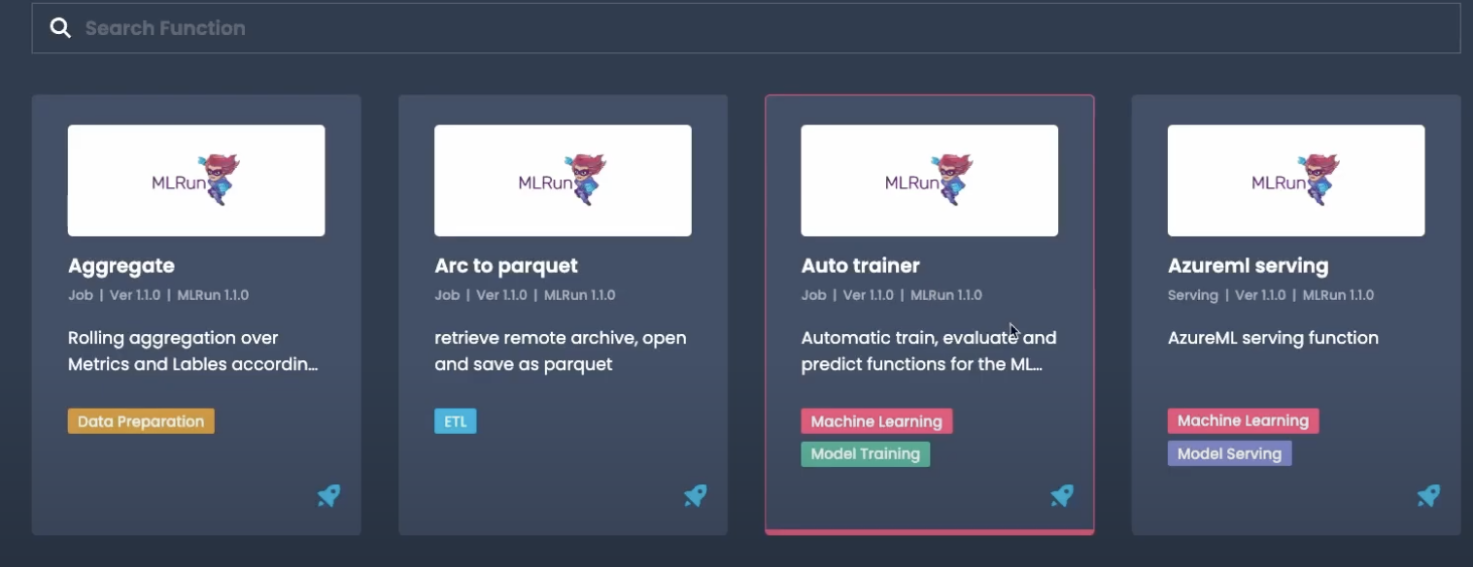1473x567 pixels.
Task: Click the rocket icon on Arc to parquet card
Action: coord(695,496)
